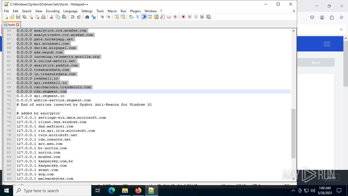348x196 pixels.
Task: Zoom out using toolbar magnifier icon
Action: [108, 17]
